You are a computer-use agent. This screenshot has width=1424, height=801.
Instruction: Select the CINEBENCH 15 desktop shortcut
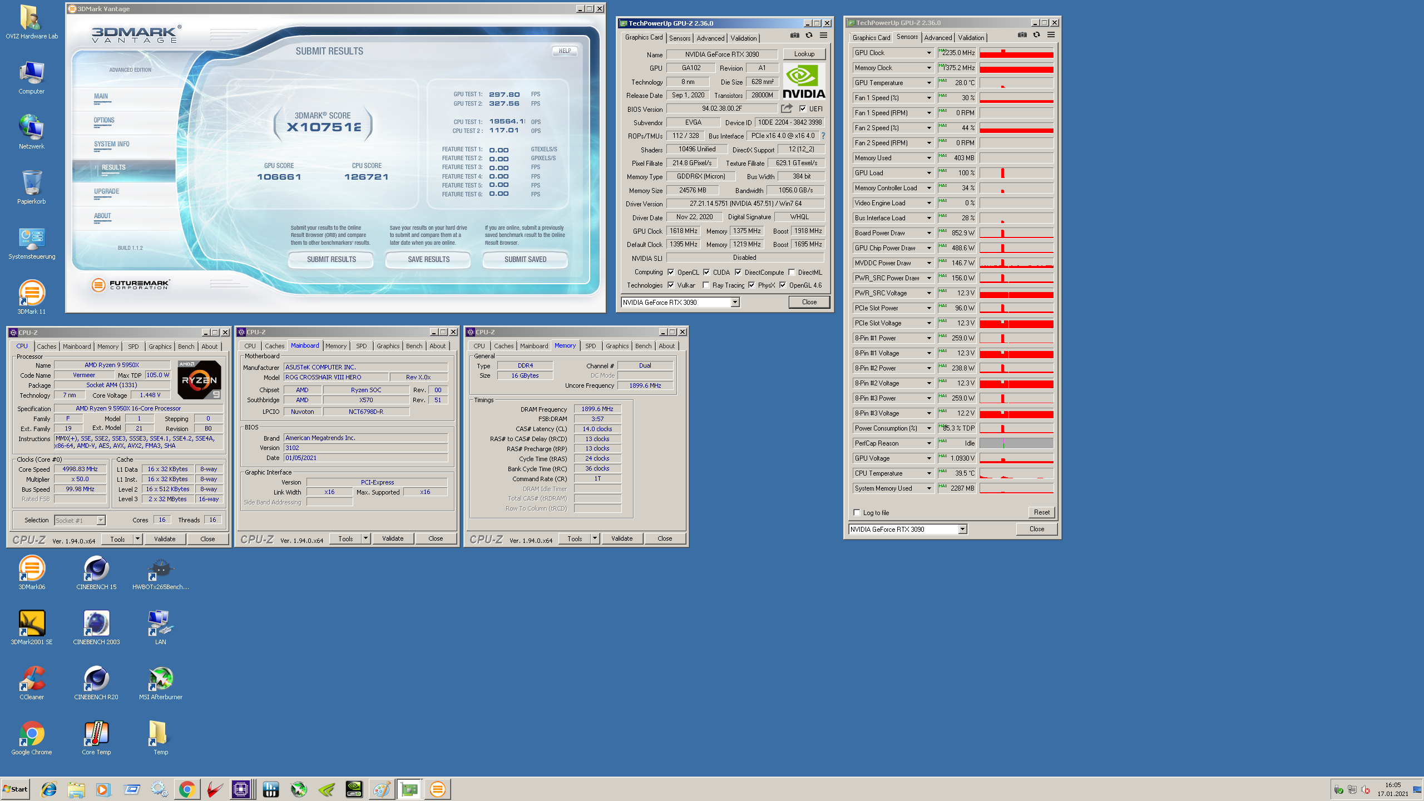pos(96,573)
